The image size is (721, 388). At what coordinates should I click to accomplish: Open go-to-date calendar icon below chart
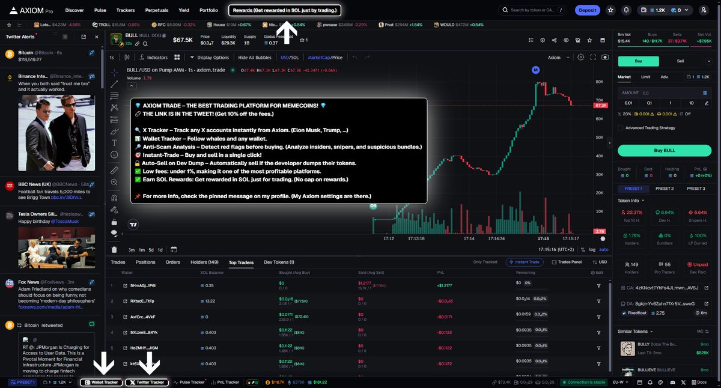click(174, 249)
